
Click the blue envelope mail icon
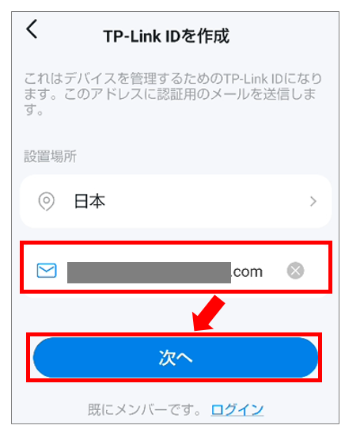(47, 271)
